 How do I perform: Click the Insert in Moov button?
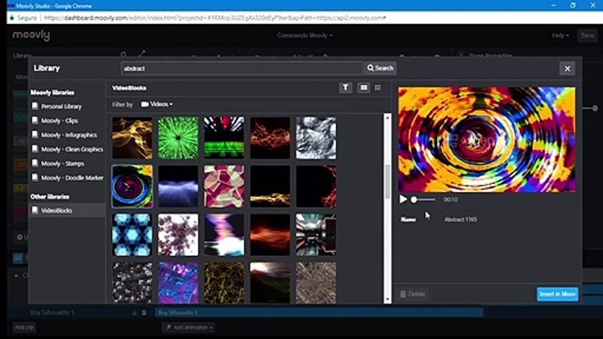557,294
